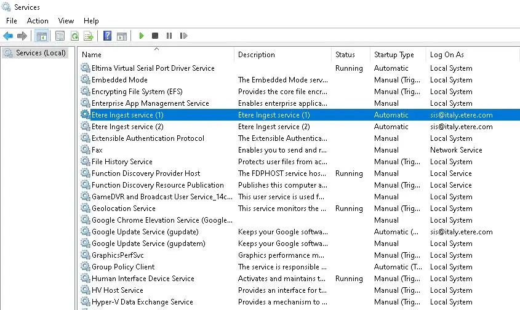Open the Action menu

[x=38, y=21]
